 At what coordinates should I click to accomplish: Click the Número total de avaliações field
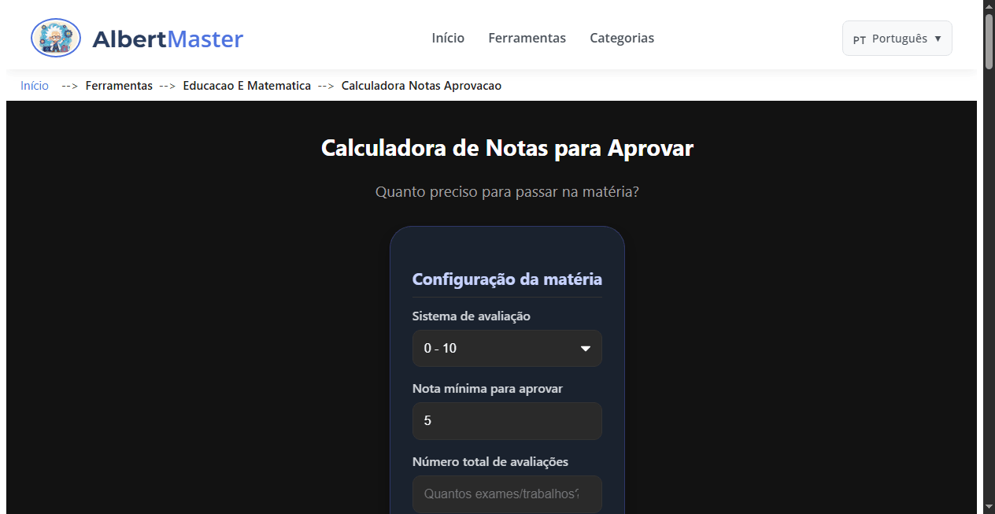tap(507, 494)
